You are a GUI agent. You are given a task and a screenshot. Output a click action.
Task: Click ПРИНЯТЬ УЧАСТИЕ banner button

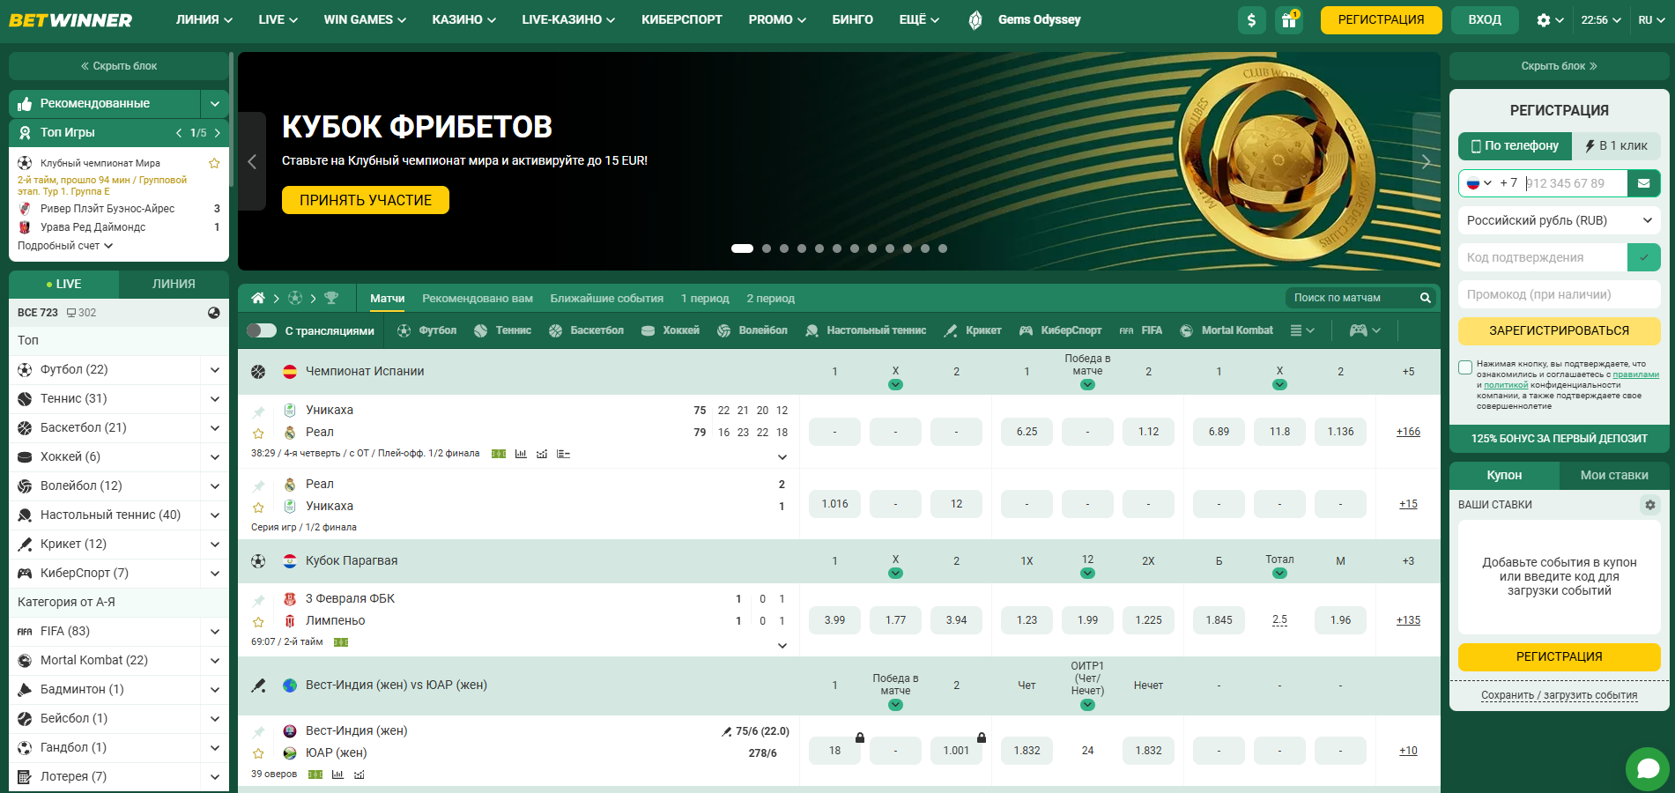pos(366,200)
